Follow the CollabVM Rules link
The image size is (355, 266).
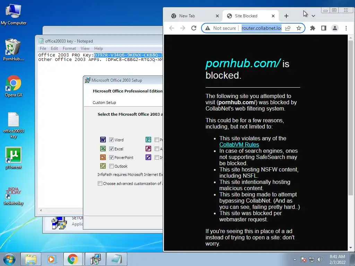point(239,144)
